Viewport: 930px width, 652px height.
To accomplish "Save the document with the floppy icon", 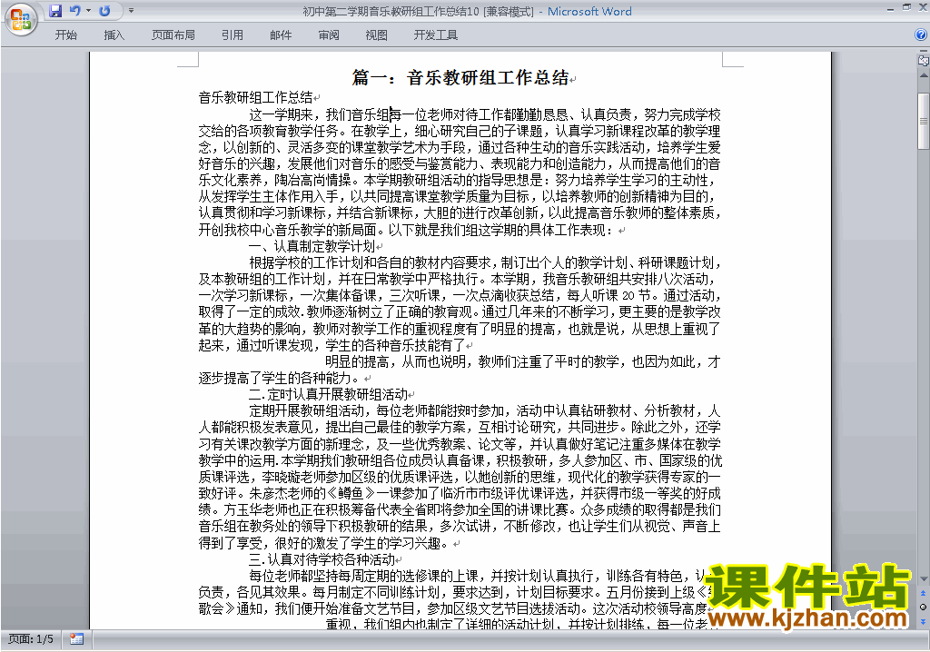I will pos(55,11).
